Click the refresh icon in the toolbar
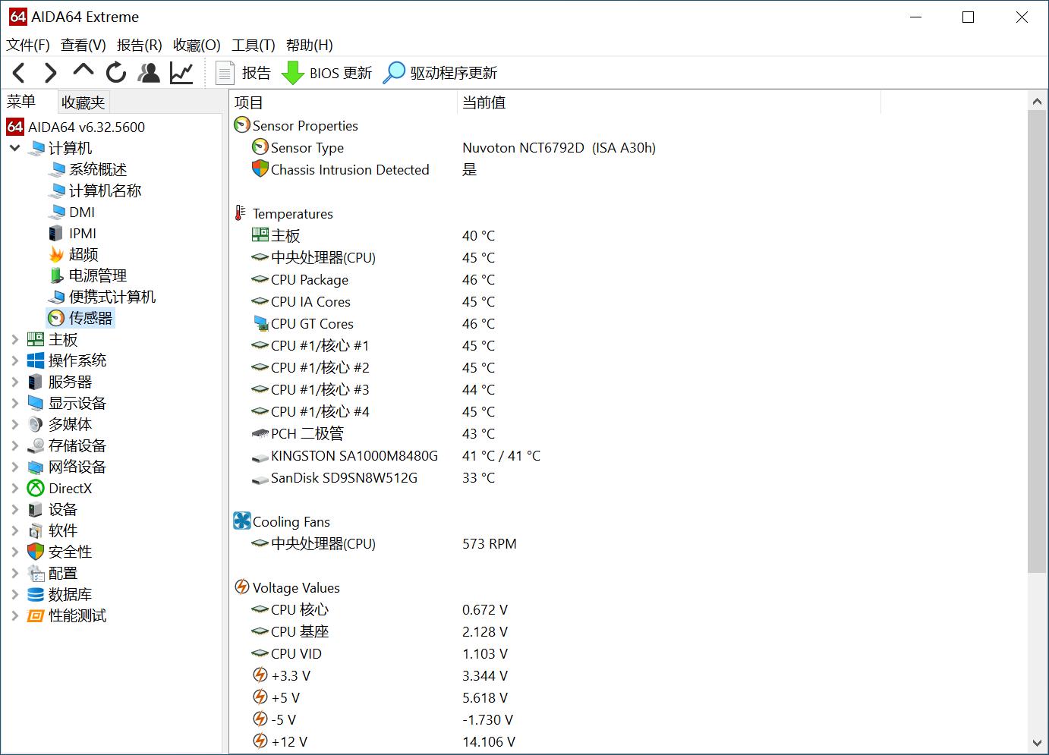Viewport: 1049px width, 755px height. click(115, 72)
